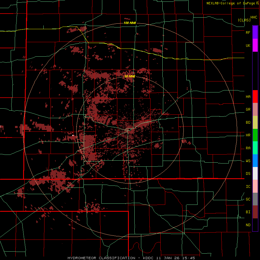Click the IC legend label
The height and width of the screenshot is (260, 260).
tap(248, 187)
